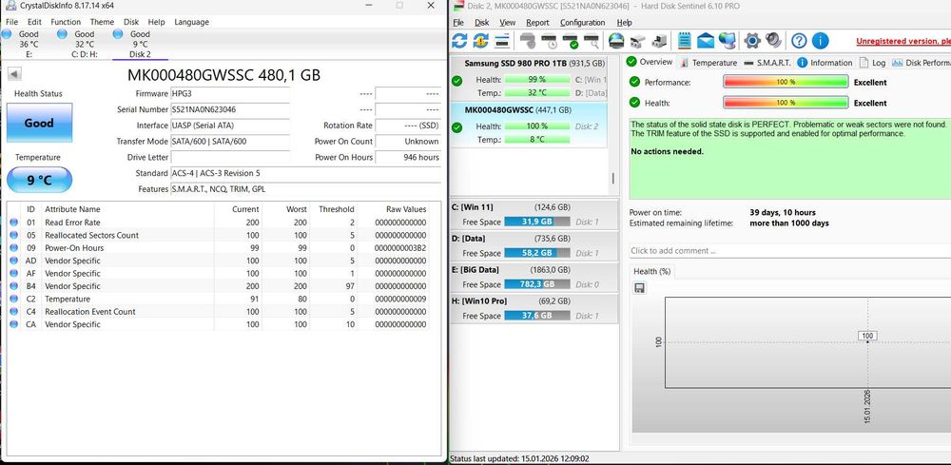Click the disk list scrollbar in Hard Disk Sentinel
Image resolution: width=951 pixels, height=465 pixels.
(x=612, y=178)
